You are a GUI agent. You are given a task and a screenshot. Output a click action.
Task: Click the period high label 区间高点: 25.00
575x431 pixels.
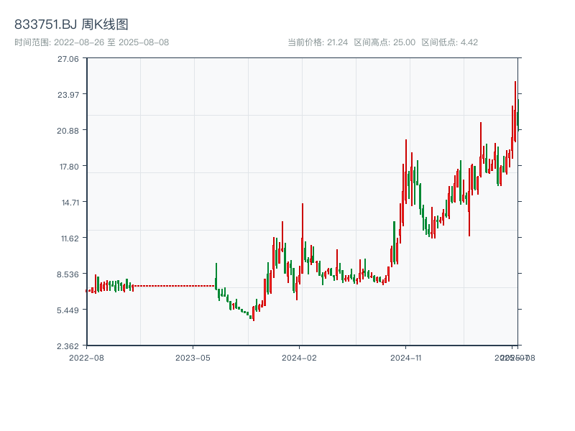coord(385,42)
